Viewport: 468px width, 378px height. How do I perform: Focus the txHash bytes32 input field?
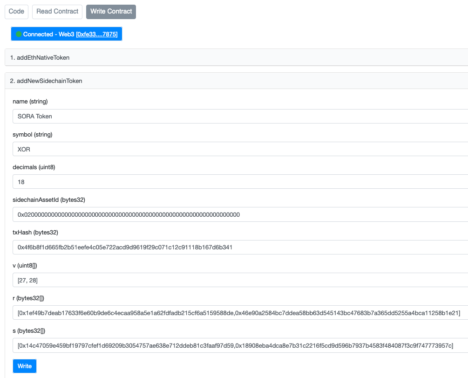click(240, 247)
